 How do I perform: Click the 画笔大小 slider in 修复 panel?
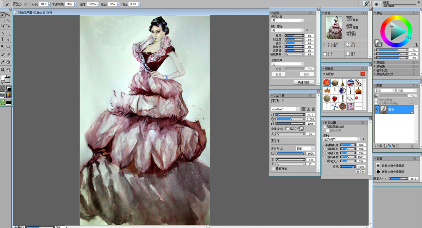[398, 178]
